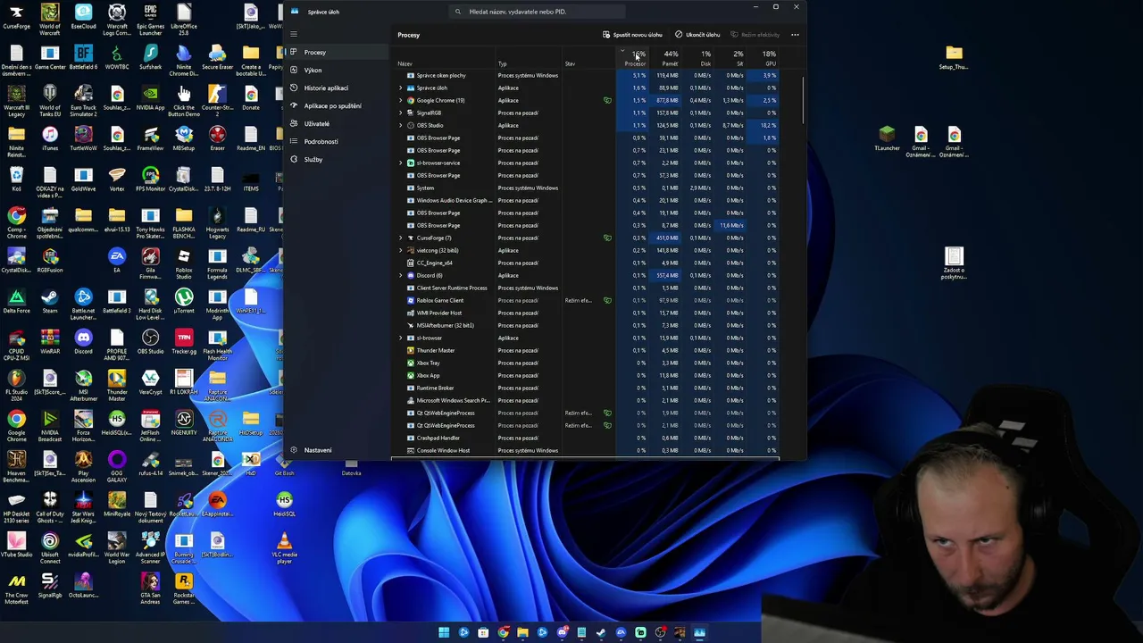Select the GTA San Andreas desktop icon

pyautogui.click(x=150, y=589)
